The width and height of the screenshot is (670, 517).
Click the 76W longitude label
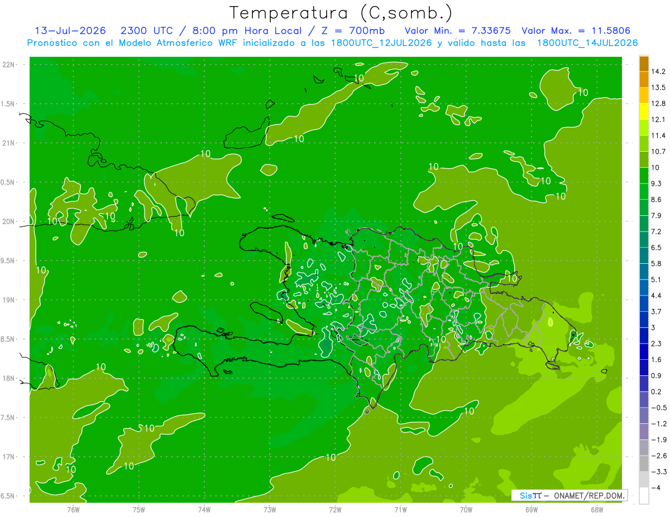[73, 509]
